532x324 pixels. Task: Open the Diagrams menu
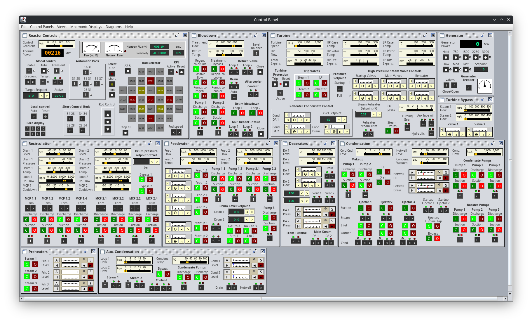114,27
